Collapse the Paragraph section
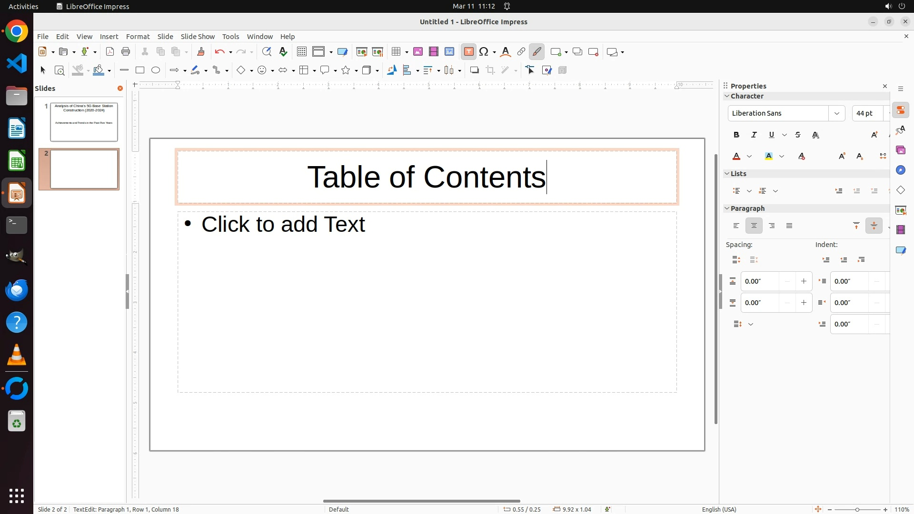Image resolution: width=914 pixels, height=514 pixels. pyautogui.click(x=727, y=208)
